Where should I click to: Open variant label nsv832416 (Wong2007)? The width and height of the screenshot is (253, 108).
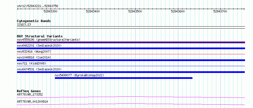point(34,51)
